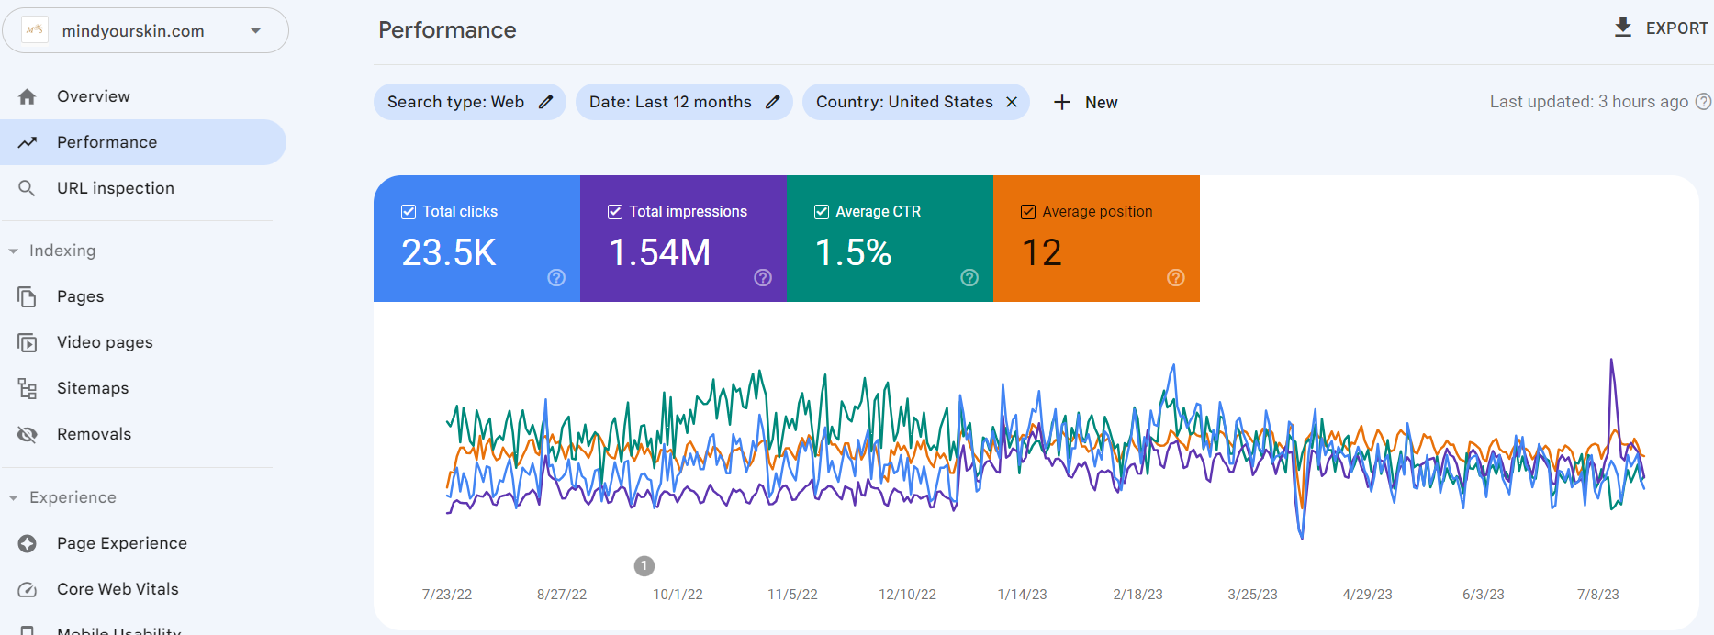Open URL inspection search tool
Image resolution: width=1714 pixels, height=635 pixels.
click(115, 188)
